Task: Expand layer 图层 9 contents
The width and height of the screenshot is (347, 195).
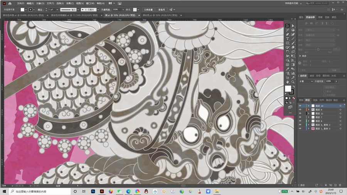Action: point(308,110)
